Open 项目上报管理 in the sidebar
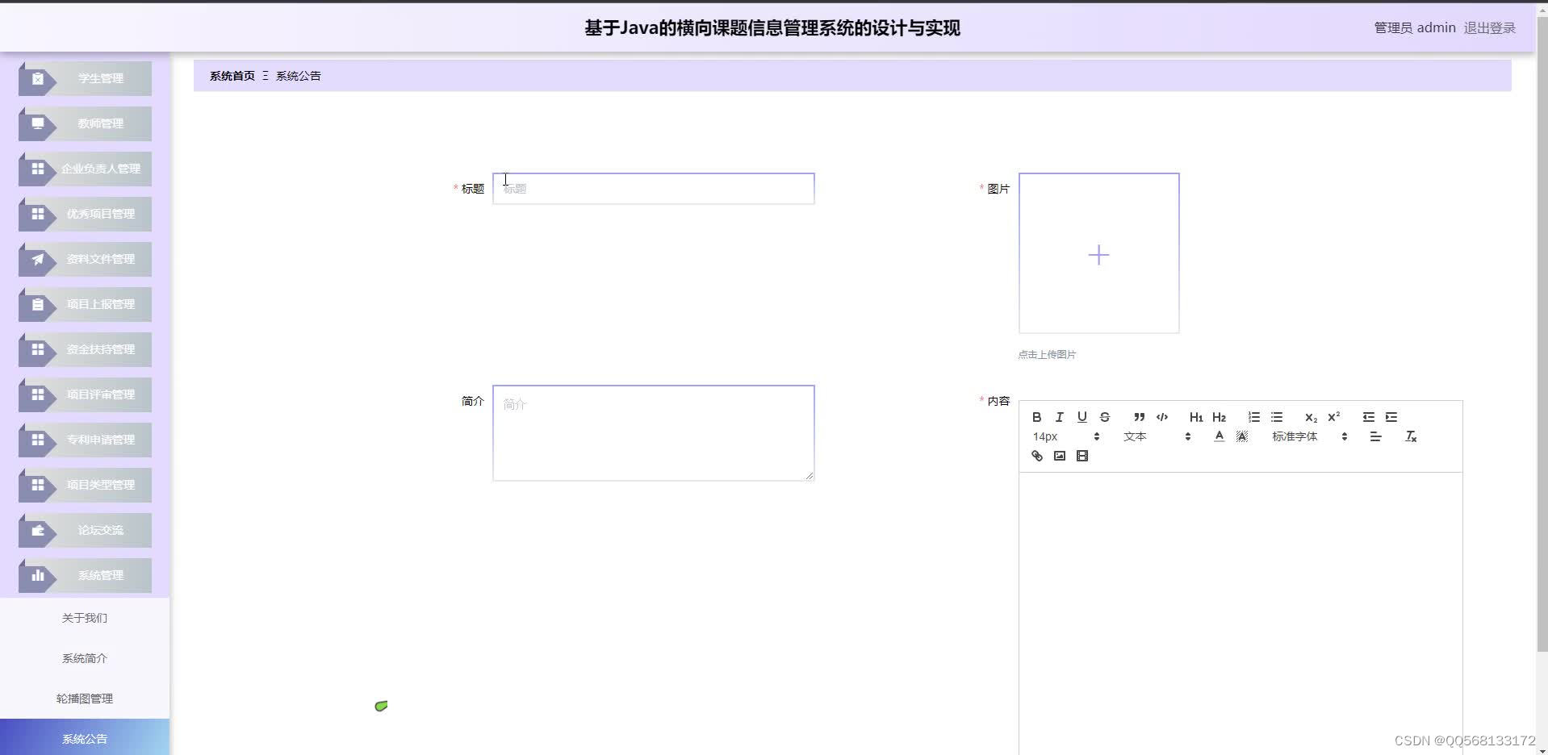Viewport: 1548px width, 755px height. [x=85, y=305]
